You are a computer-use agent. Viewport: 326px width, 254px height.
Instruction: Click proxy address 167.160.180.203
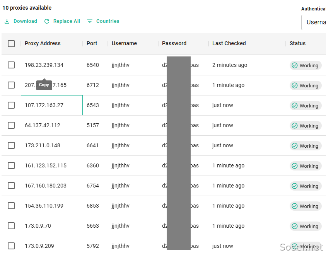[x=46, y=186]
